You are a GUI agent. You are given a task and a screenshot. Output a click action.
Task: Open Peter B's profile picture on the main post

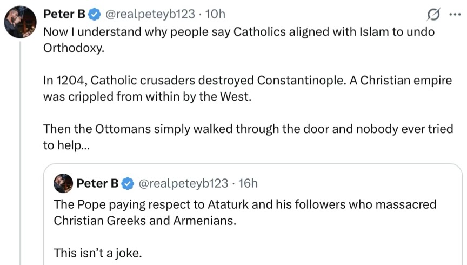pyautogui.click(x=21, y=22)
